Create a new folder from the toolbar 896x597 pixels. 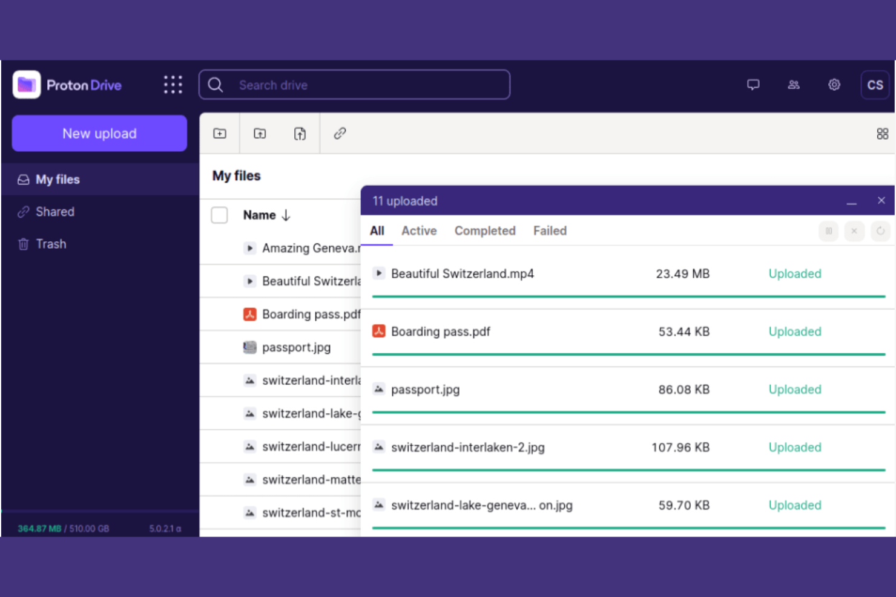(x=219, y=133)
